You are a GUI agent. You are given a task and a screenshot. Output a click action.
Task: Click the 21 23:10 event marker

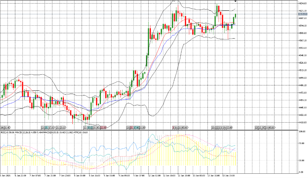click(60, 127)
